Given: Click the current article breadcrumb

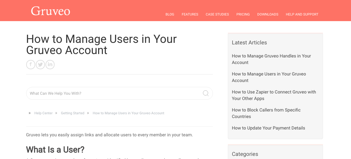Looking at the screenshot, I should 128,113.
